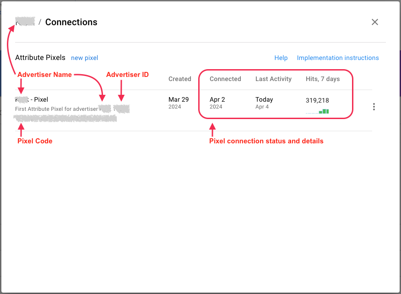401x294 pixels.
Task: Open the pixel row three-dot menu
Action: [x=374, y=107]
